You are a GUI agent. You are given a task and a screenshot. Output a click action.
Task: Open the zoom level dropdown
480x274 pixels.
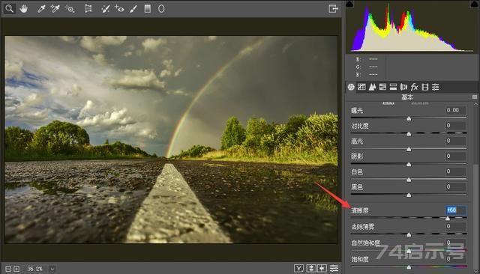52,269
